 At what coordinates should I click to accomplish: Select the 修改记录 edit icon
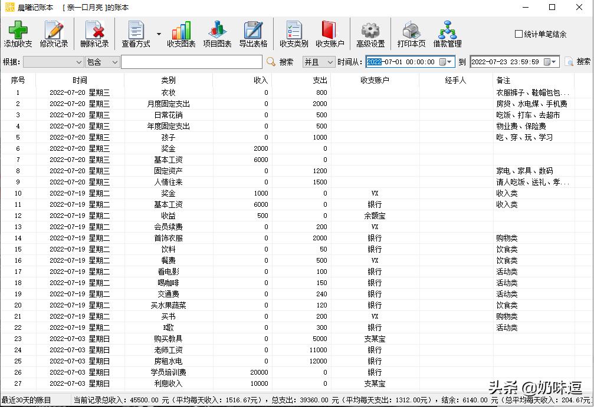click(x=54, y=34)
